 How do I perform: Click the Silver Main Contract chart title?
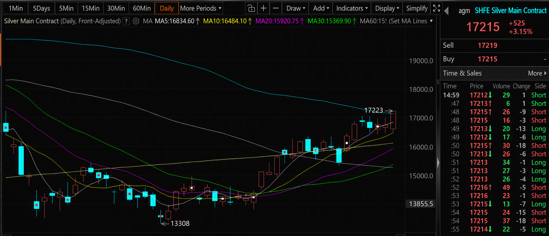point(62,21)
